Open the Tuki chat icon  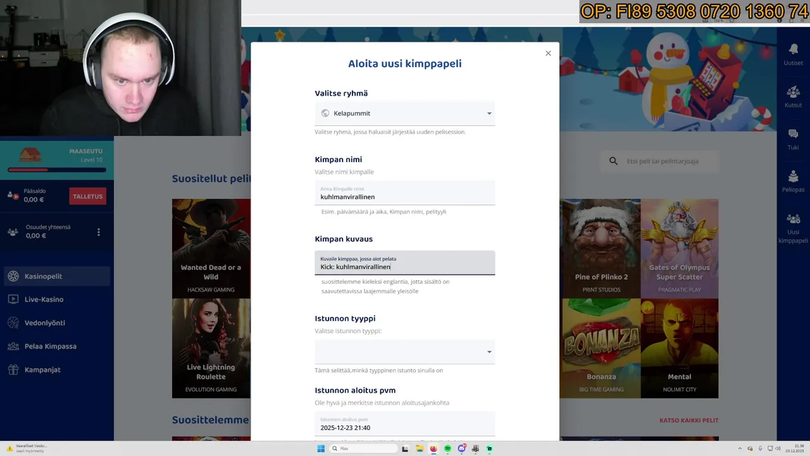pos(793,134)
